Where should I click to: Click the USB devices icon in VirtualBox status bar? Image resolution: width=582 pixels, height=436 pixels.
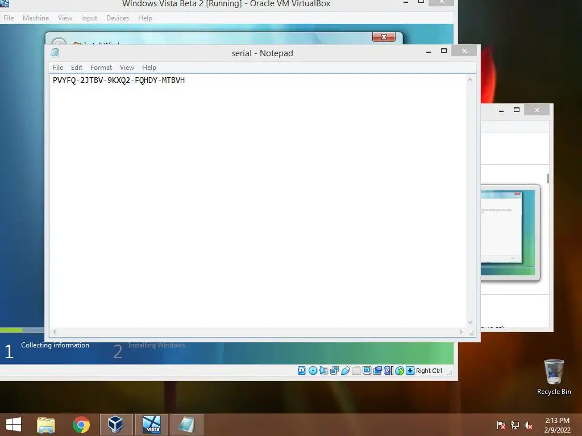click(x=345, y=370)
